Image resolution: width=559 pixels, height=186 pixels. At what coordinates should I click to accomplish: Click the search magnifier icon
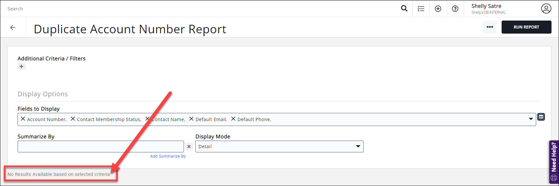(404, 8)
